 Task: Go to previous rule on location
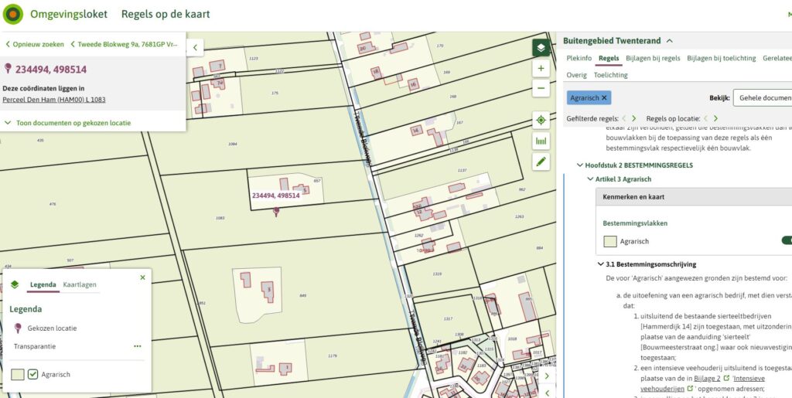coord(705,118)
